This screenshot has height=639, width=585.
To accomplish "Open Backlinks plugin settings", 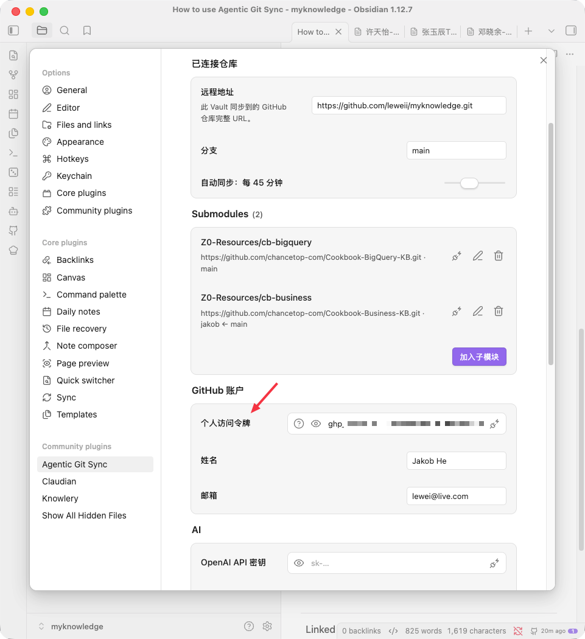I will [x=95, y=260].
